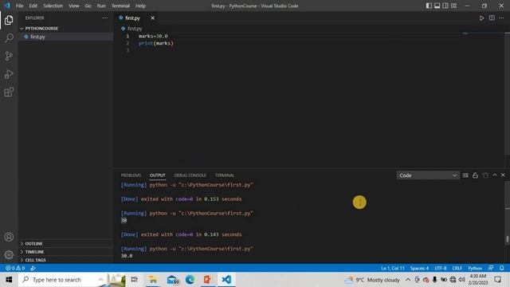Close the bottom panel
The height and width of the screenshot is (287, 510).
coord(503,175)
